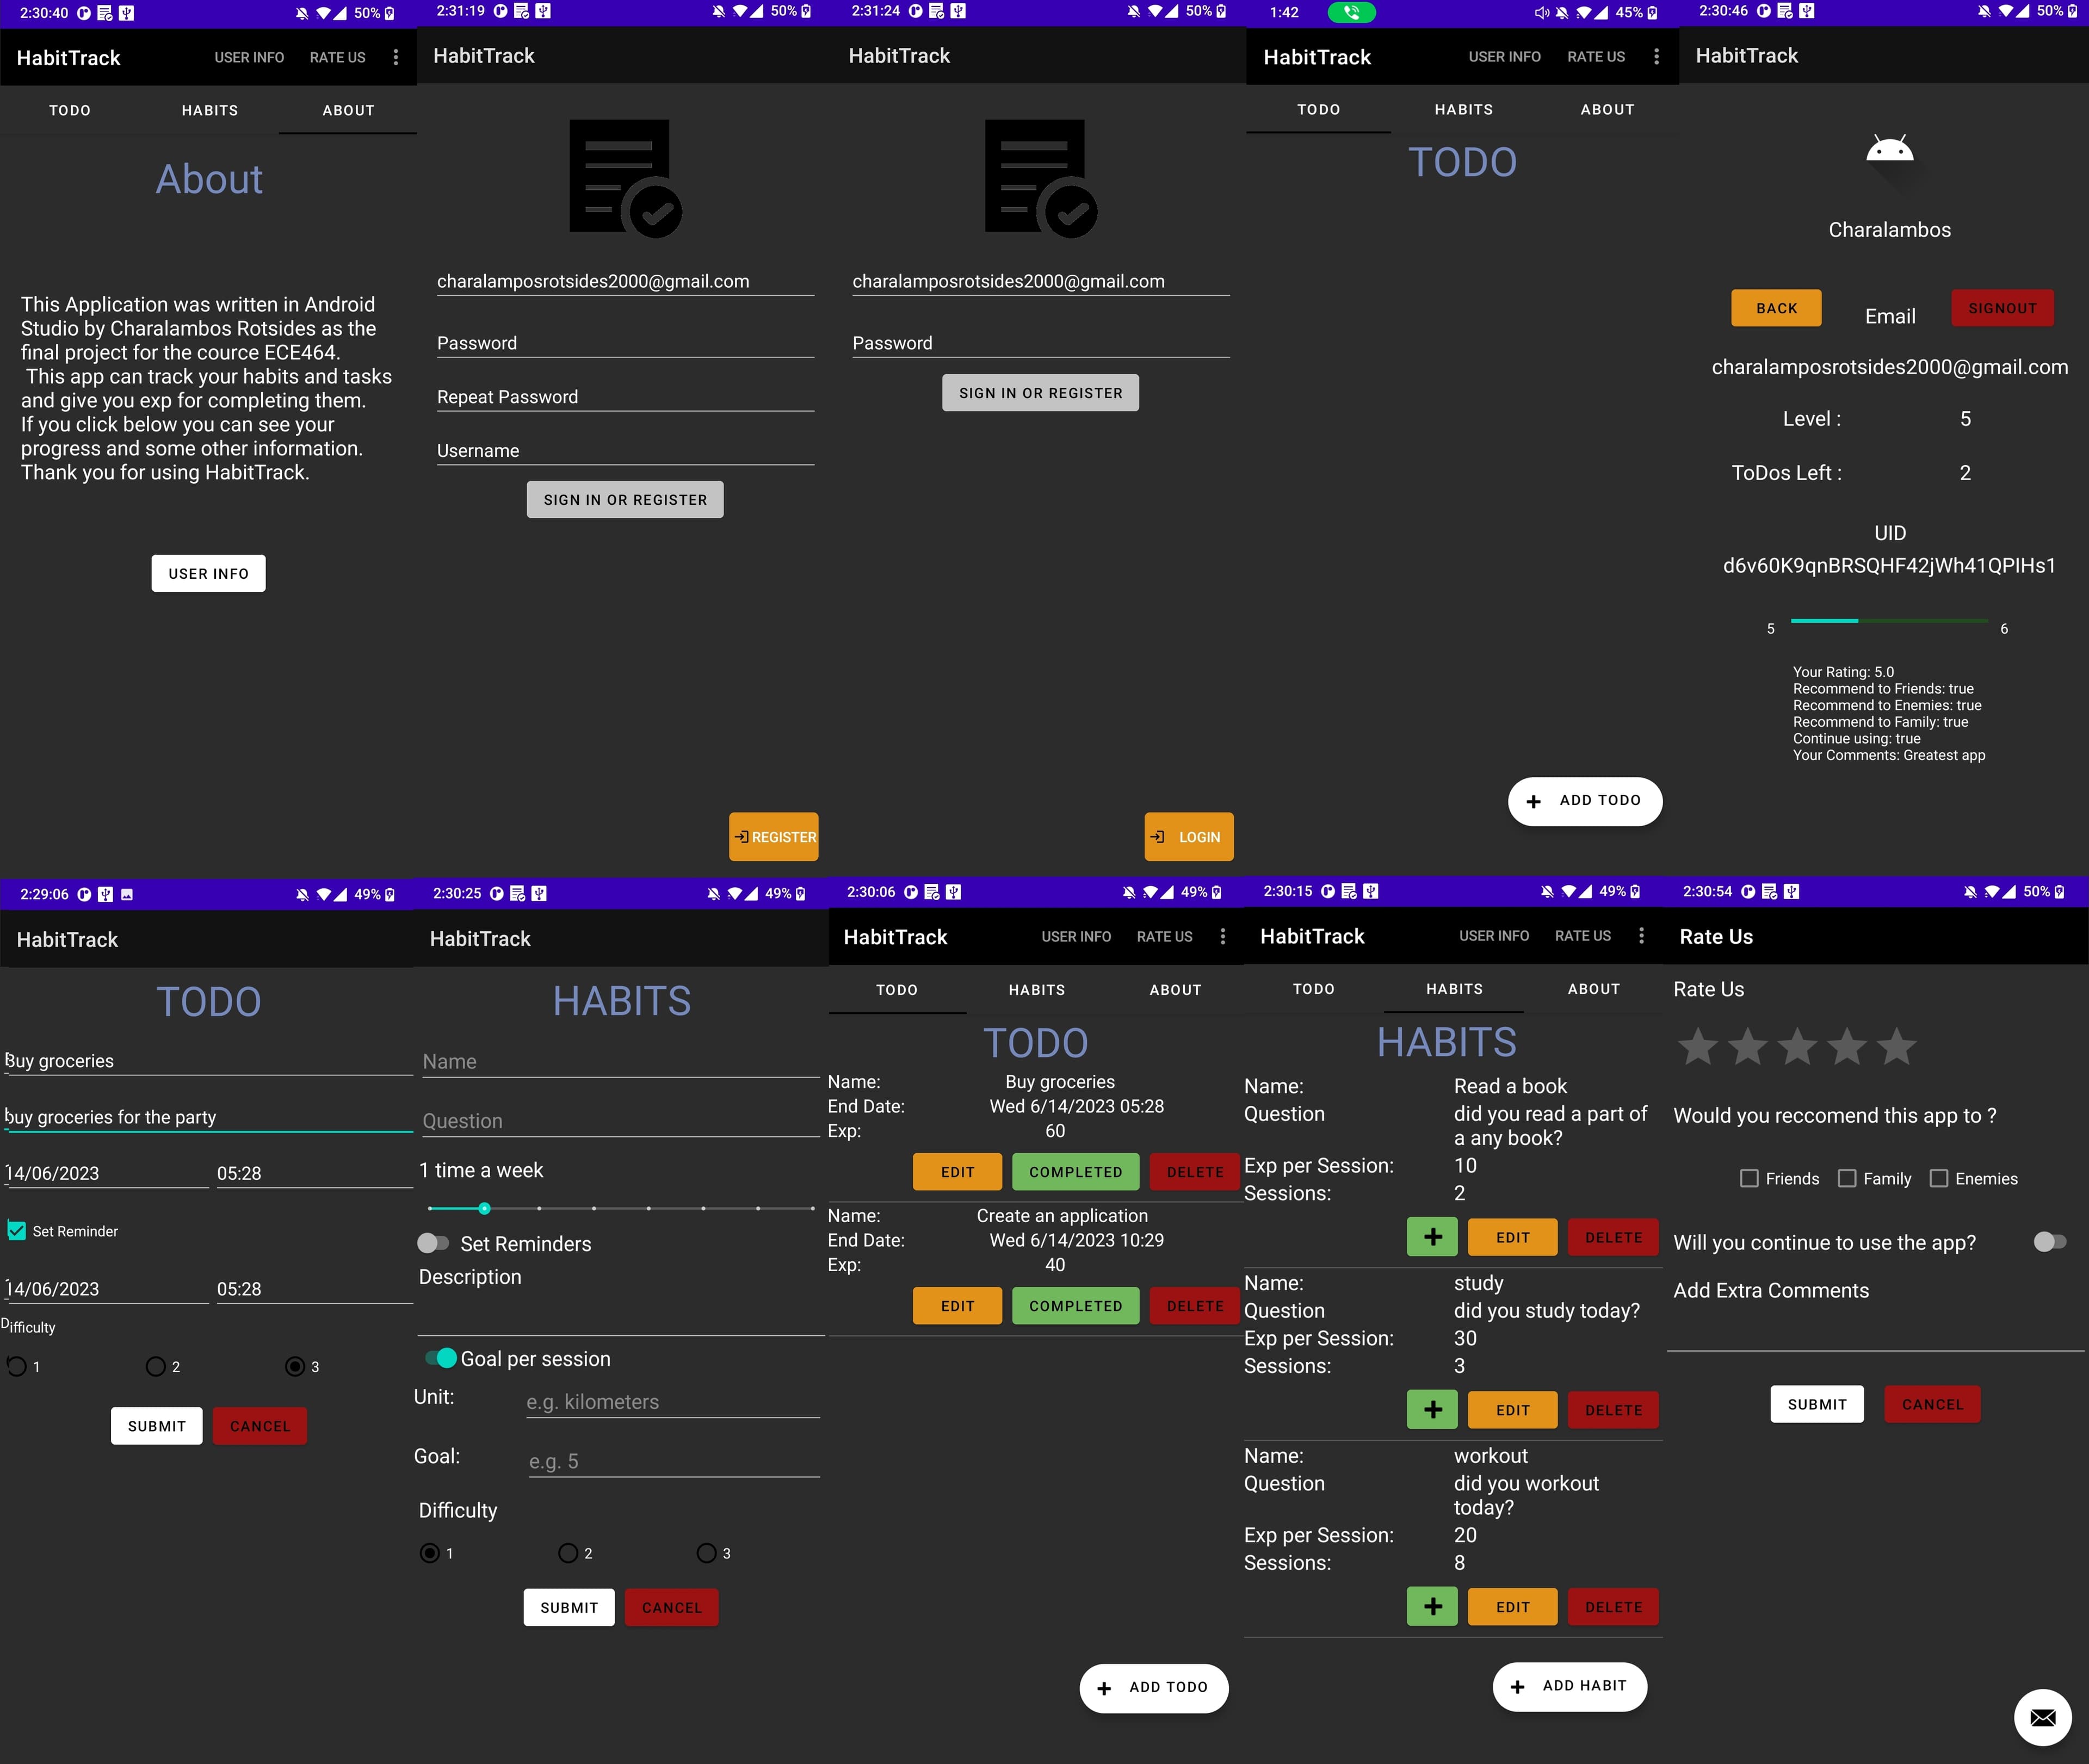Enable the Set Reminders switch
The width and height of the screenshot is (2089, 1764).
click(433, 1243)
